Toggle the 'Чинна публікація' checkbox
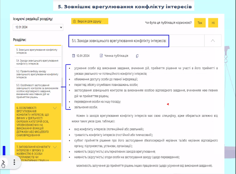Screen dimensions: 236x174 pos(101,56)
